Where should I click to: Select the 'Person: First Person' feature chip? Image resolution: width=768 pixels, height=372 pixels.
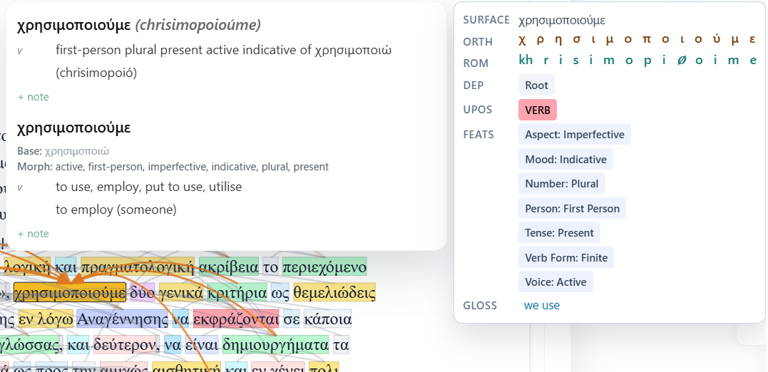572,209
